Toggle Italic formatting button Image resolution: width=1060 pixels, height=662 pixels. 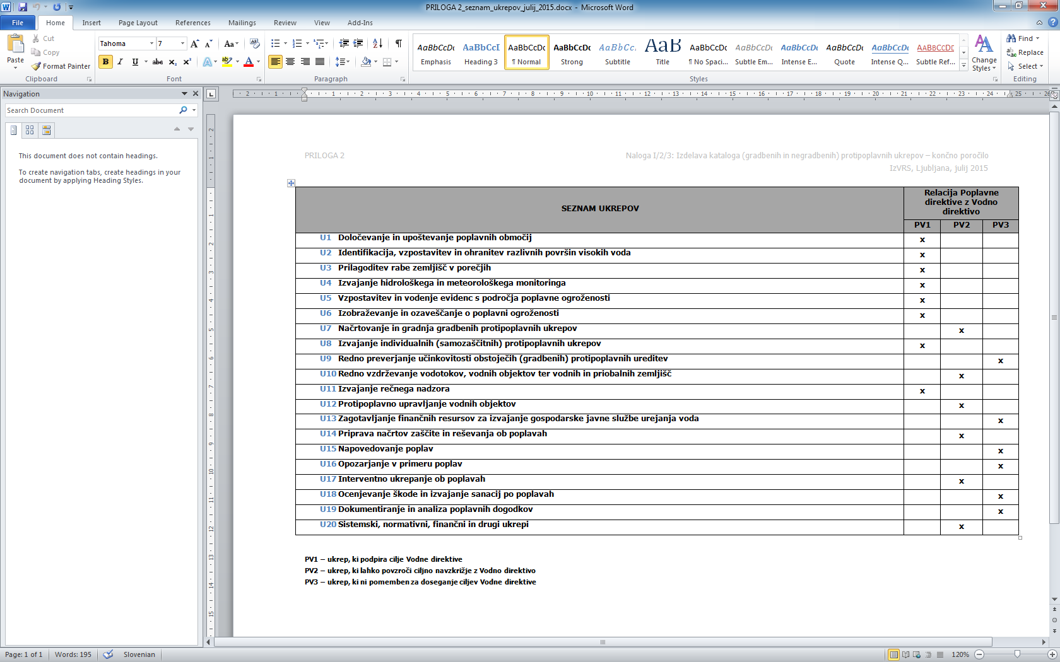click(120, 62)
